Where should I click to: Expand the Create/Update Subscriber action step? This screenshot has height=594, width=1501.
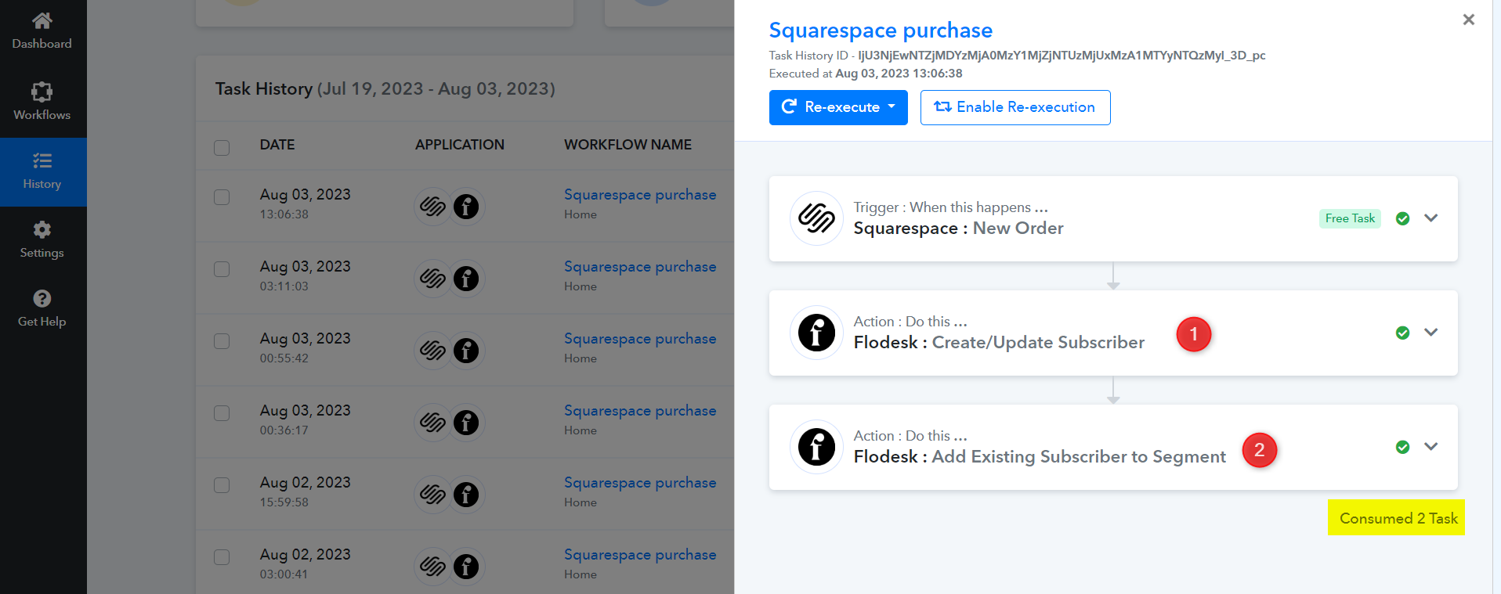(x=1431, y=333)
